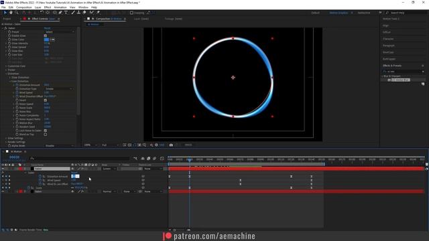Toggle the Enable Glow checkbox
Image resolution: width=429 pixels, height=241 pixels.
(x=46, y=35)
